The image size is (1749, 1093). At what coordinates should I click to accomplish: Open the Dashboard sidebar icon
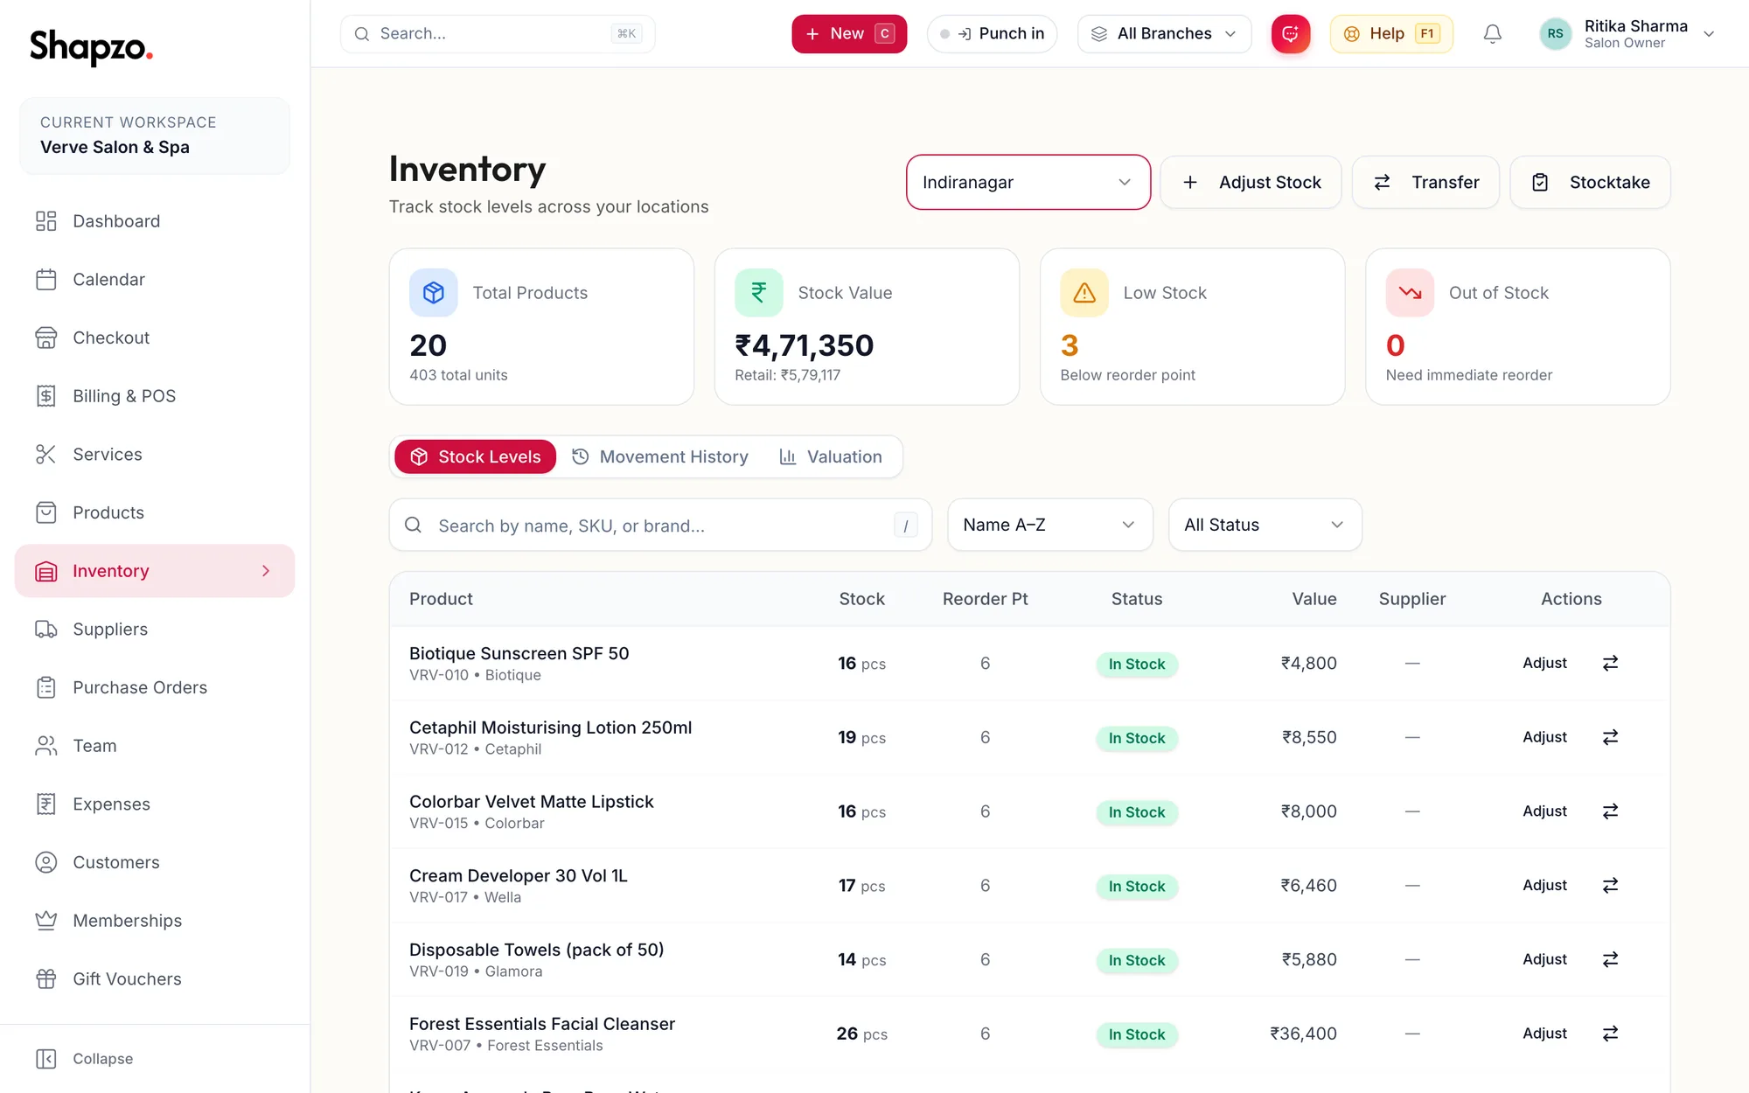(45, 221)
